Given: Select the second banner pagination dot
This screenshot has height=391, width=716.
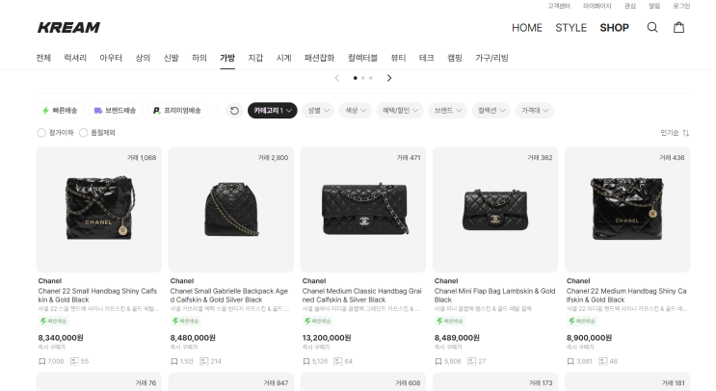Looking at the screenshot, I should coord(363,78).
